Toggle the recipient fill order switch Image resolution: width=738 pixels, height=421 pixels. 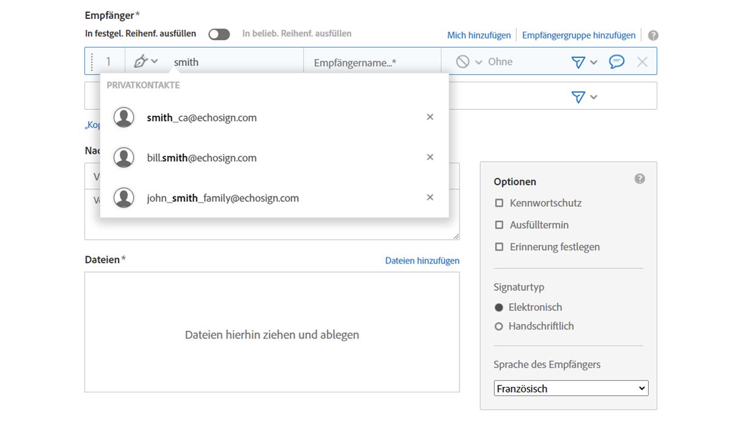(x=219, y=34)
